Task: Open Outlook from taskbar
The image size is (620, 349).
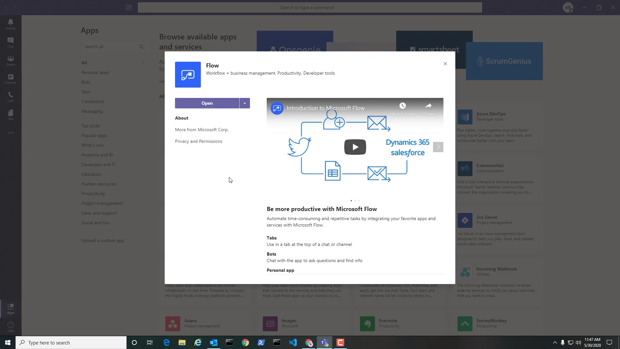Action: click(214, 343)
